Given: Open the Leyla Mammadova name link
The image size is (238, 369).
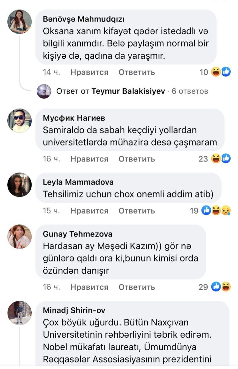Looking at the screenshot, I should [78, 182].
